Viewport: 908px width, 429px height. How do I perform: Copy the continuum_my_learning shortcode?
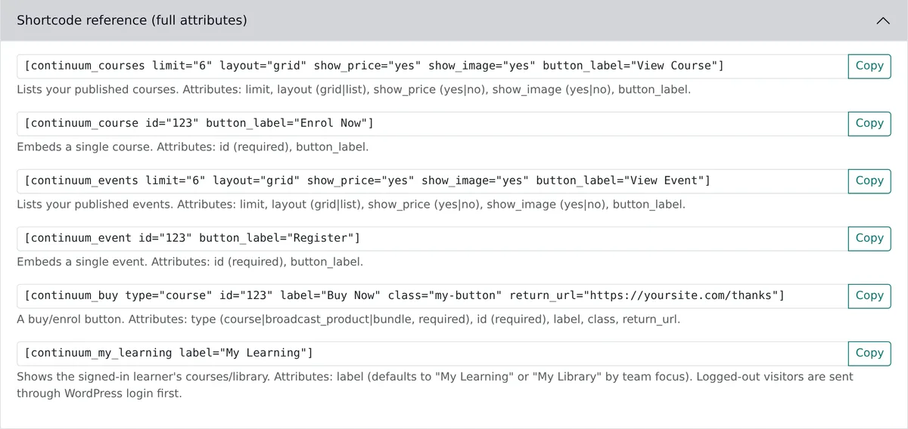pyautogui.click(x=869, y=353)
